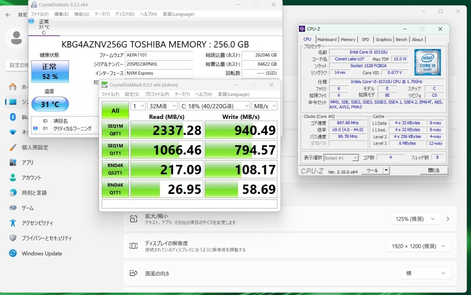
Task: Open the ディスク(D) menu in CrystalDiskInfo
Action: tap(125, 14)
